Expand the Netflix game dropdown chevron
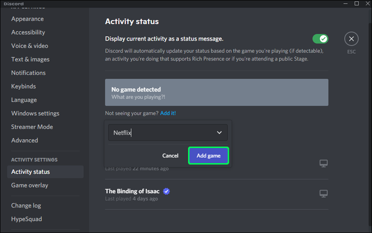 pos(219,133)
